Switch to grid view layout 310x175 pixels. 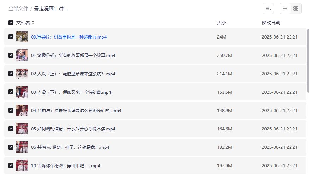click(x=296, y=8)
